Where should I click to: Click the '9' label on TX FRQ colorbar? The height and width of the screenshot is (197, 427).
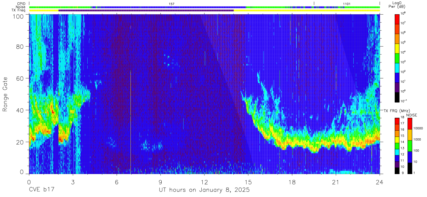(x=403, y=173)
